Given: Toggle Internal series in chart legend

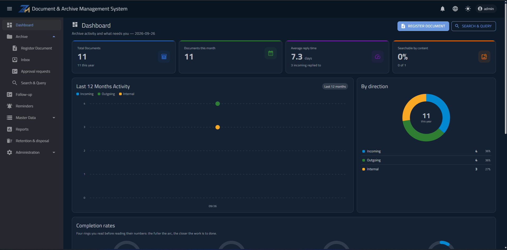Looking at the screenshot, I should [x=127, y=94].
